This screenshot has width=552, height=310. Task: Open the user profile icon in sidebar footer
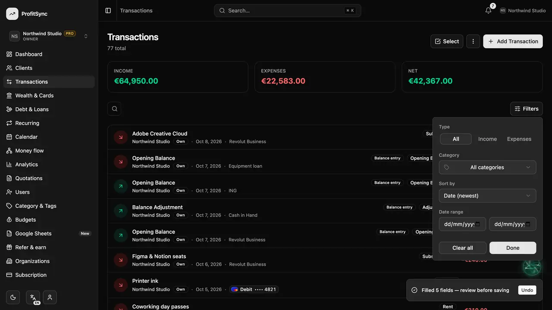pos(50,297)
